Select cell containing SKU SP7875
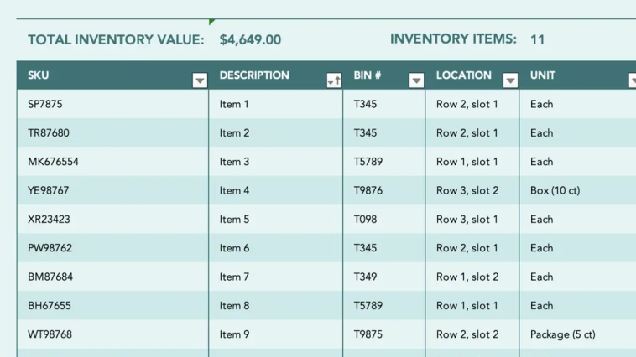 (x=112, y=104)
